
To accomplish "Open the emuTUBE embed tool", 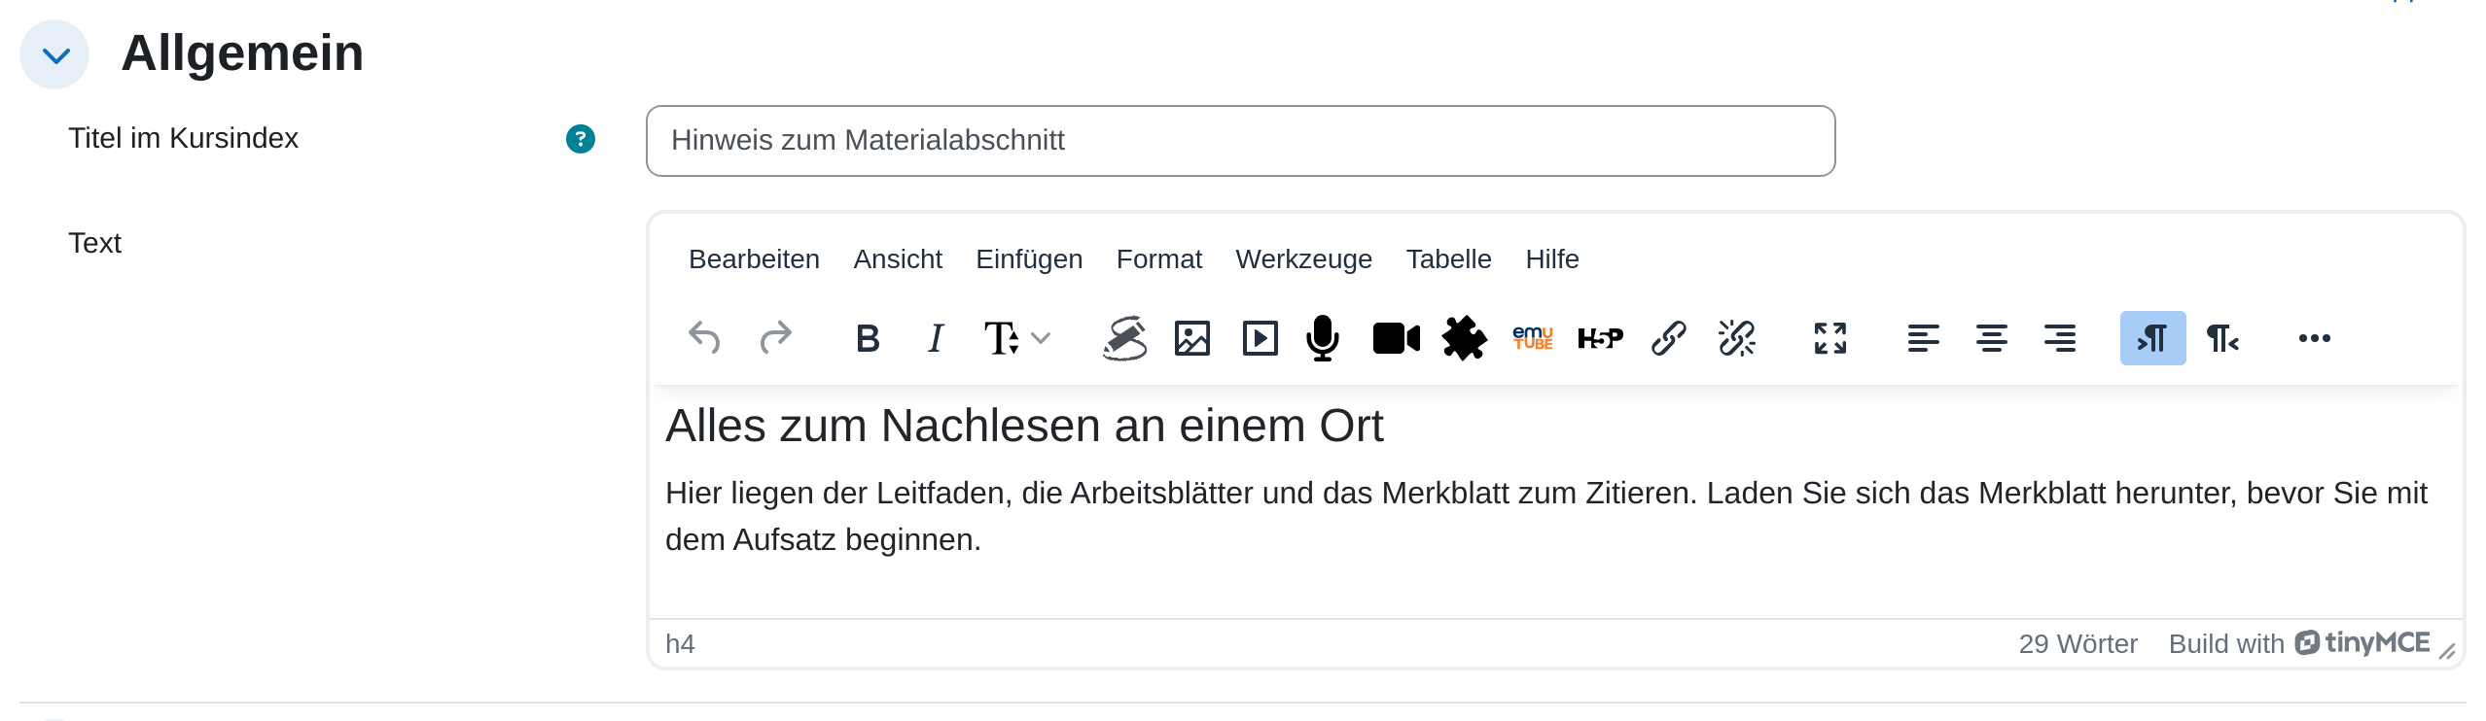I will (x=1533, y=338).
